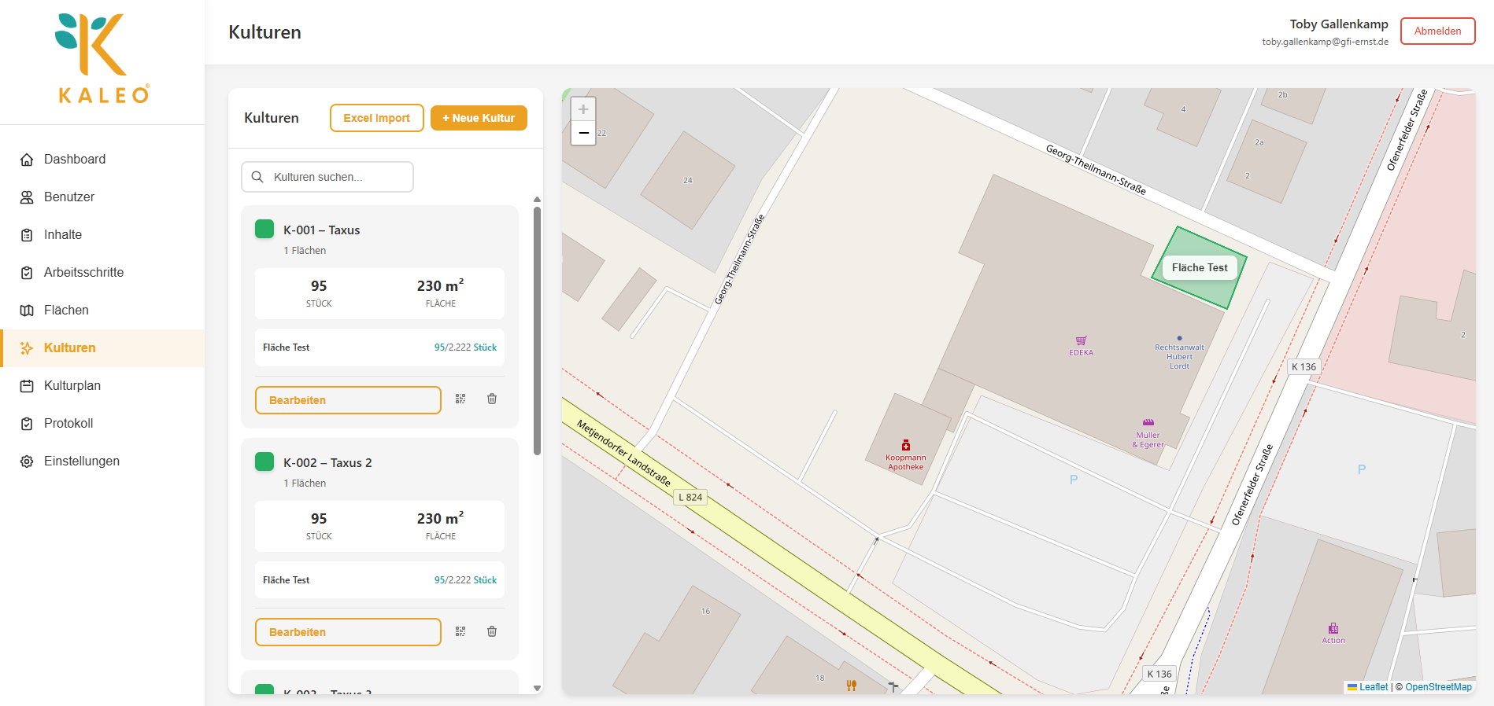Delete K-002 Taxus 2 via trash icon
This screenshot has width=1494, height=706.
[x=492, y=631]
